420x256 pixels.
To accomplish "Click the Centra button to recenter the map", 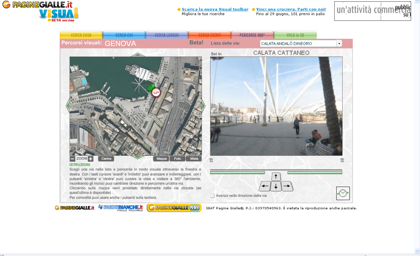I will pos(106,159).
